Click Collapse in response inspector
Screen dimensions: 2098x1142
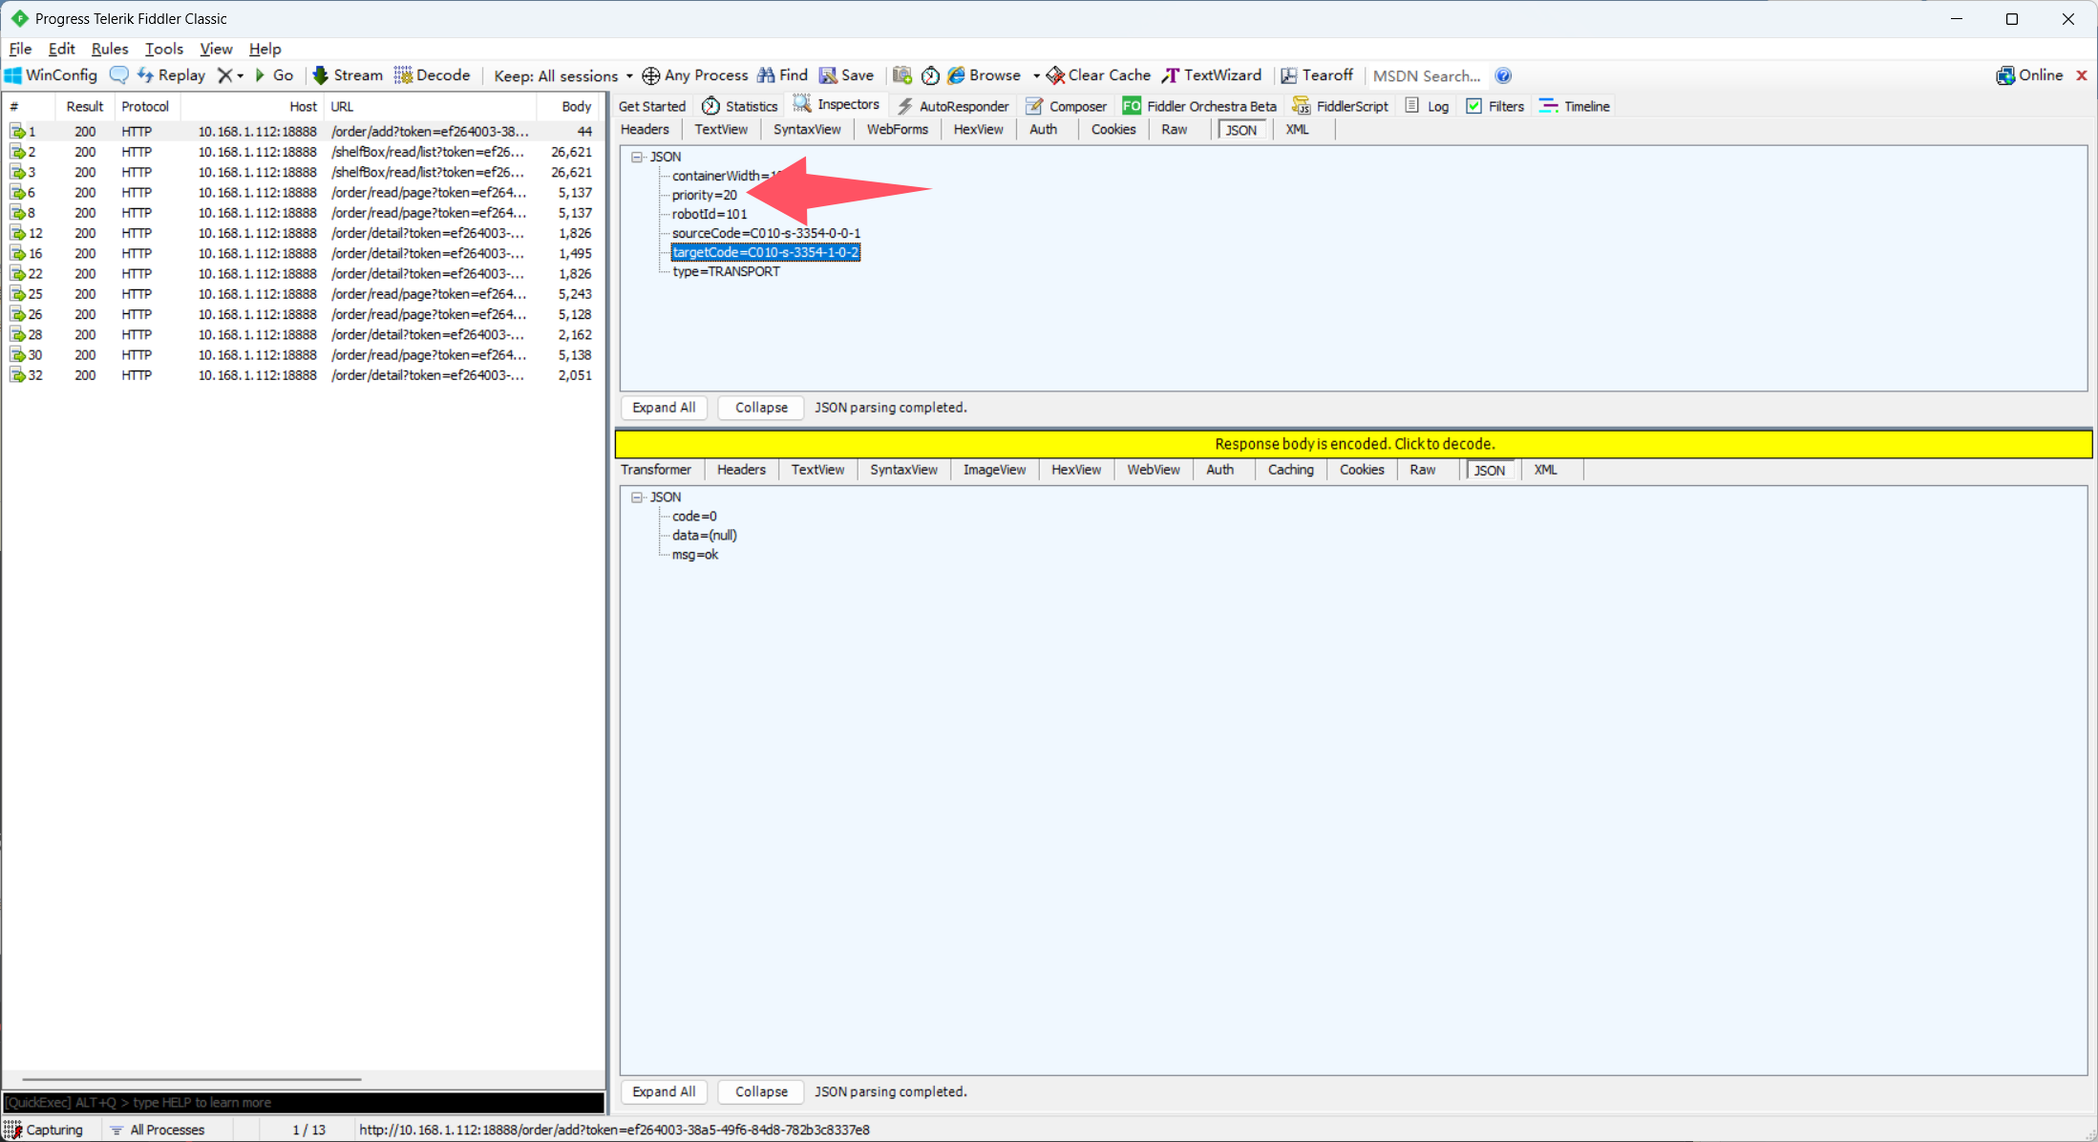coord(761,1091)
